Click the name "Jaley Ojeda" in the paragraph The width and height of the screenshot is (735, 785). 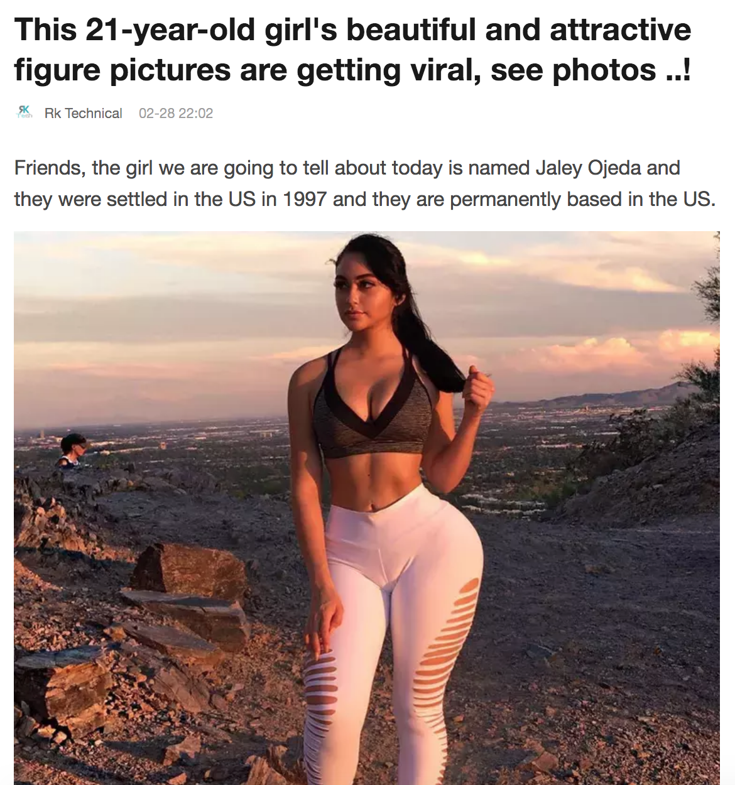click(588, 168)
